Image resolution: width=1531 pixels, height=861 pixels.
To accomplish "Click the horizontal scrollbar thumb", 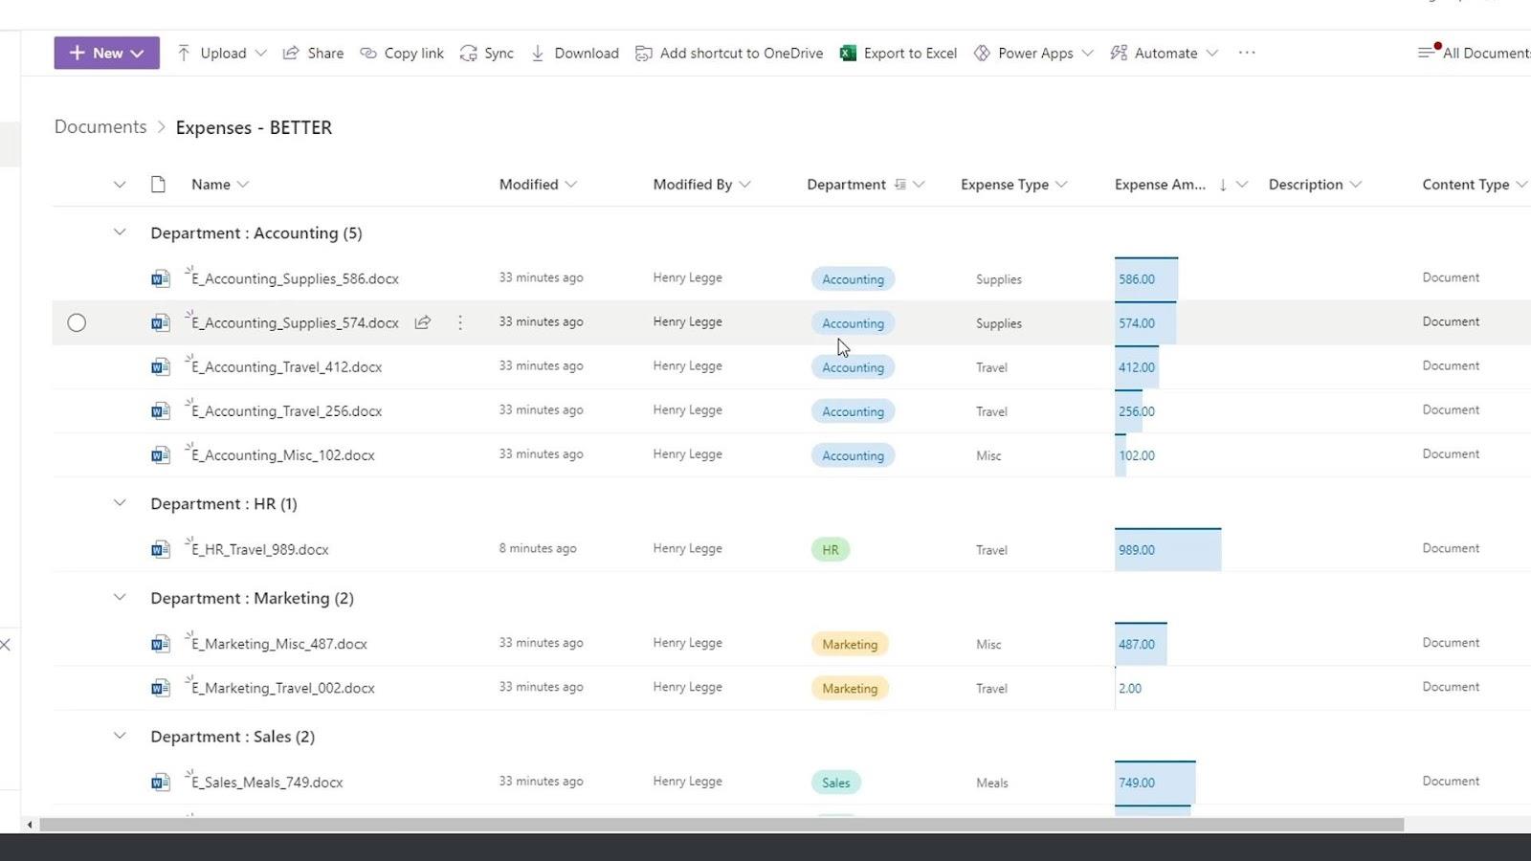I will tap(721, 824).
